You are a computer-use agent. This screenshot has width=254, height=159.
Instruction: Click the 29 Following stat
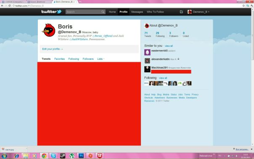click(x=160, y=34)
